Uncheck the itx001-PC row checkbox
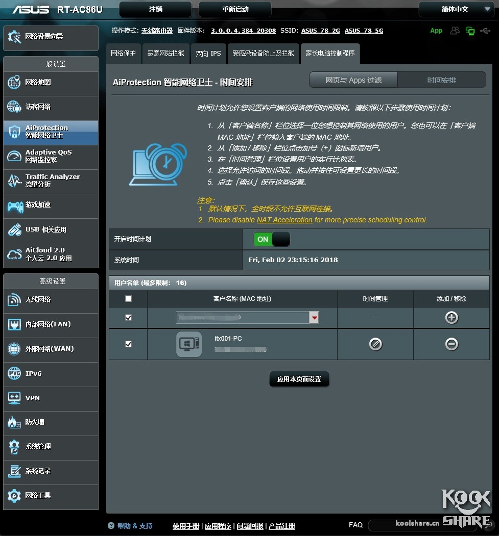499x536 pixels. tap(128, 344)
